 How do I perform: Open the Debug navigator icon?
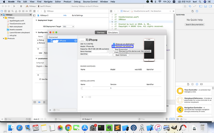(23, 11)
